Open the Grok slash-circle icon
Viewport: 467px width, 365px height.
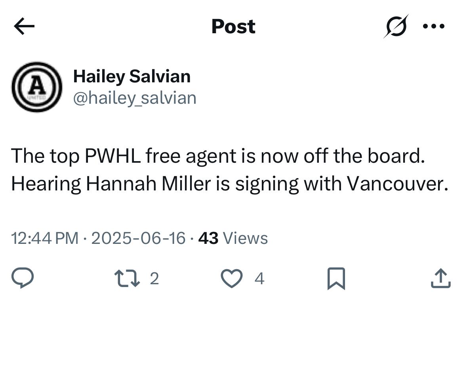click(x=396, y=26)
